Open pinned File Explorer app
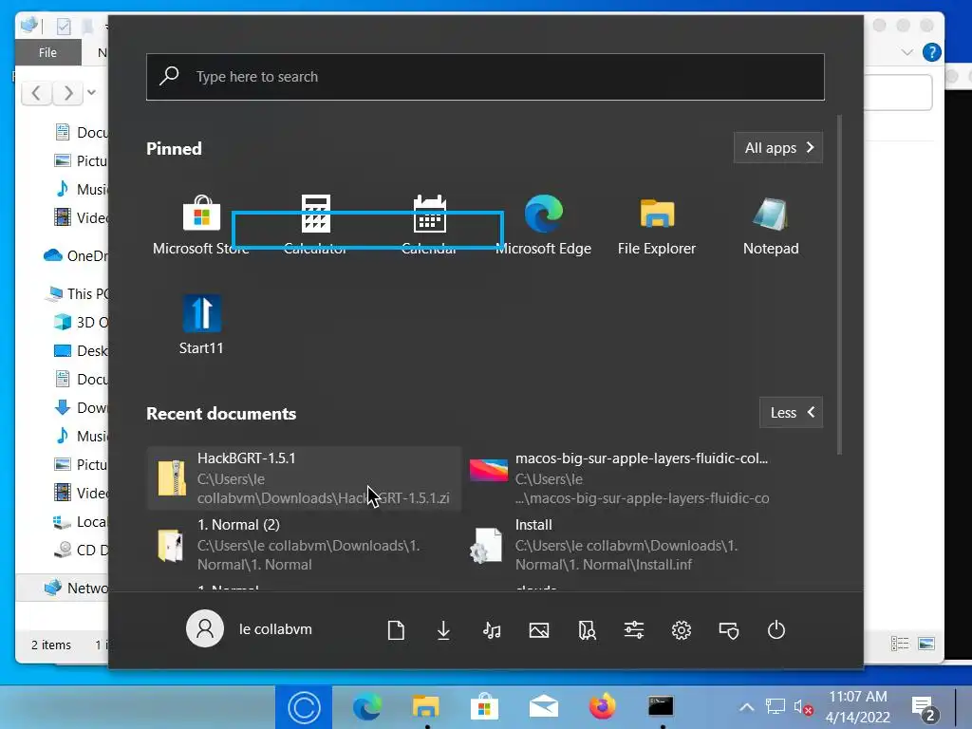The width and height of the screenshot is (972, 729). pyautogui.click(x=657, y=224)
